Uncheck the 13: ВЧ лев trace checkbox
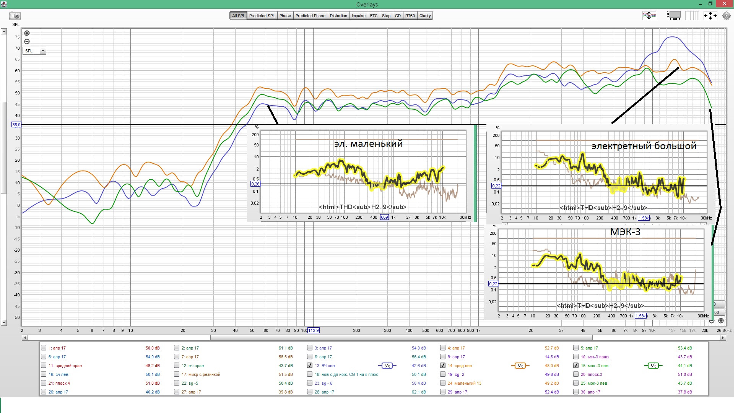This screenshot has height=413, width=738. (x=310, y=366)
